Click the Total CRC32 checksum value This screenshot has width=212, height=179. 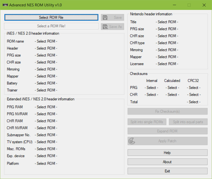[193, 102]
